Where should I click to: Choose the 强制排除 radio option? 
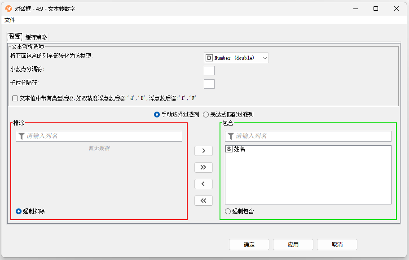[x=19, y=211]
